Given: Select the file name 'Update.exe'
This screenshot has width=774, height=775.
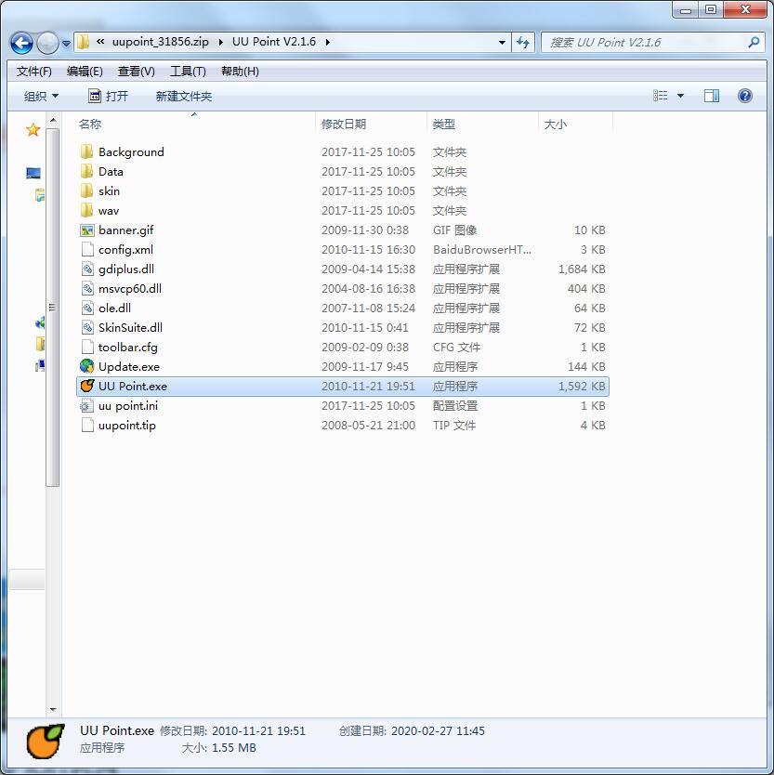Looking at the screenshot, I should click(128, 367).
